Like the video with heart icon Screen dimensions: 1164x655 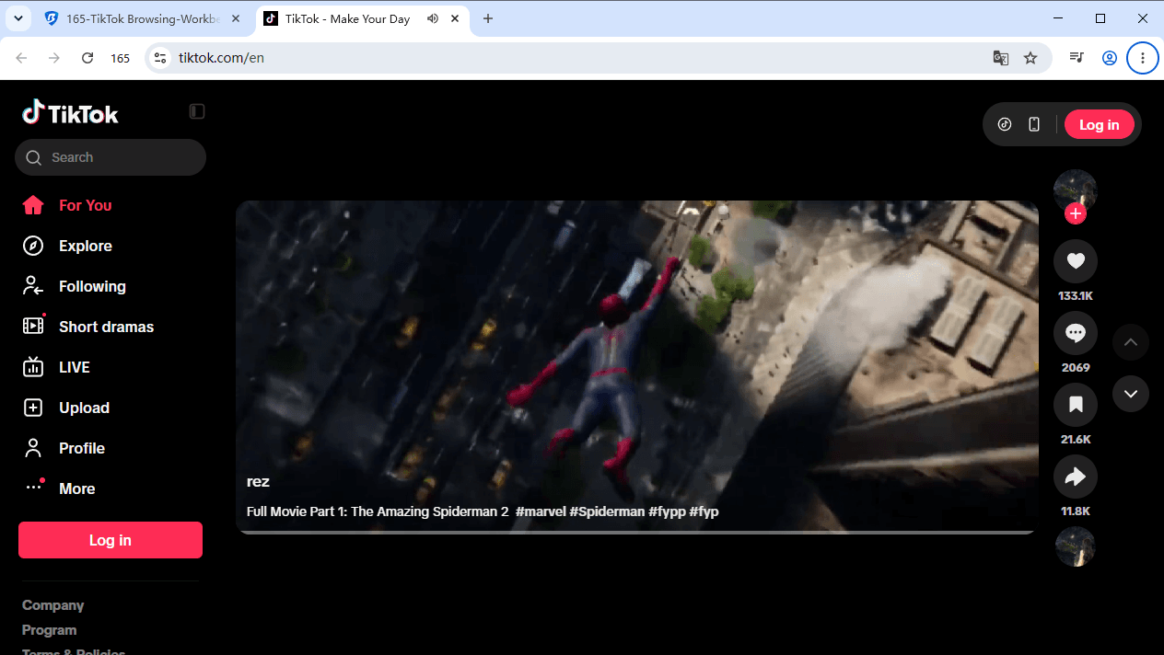1076,262
